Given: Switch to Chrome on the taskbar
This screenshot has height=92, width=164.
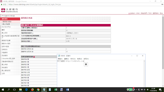Looking at the screenshot, I should click(x=38, y=90).
